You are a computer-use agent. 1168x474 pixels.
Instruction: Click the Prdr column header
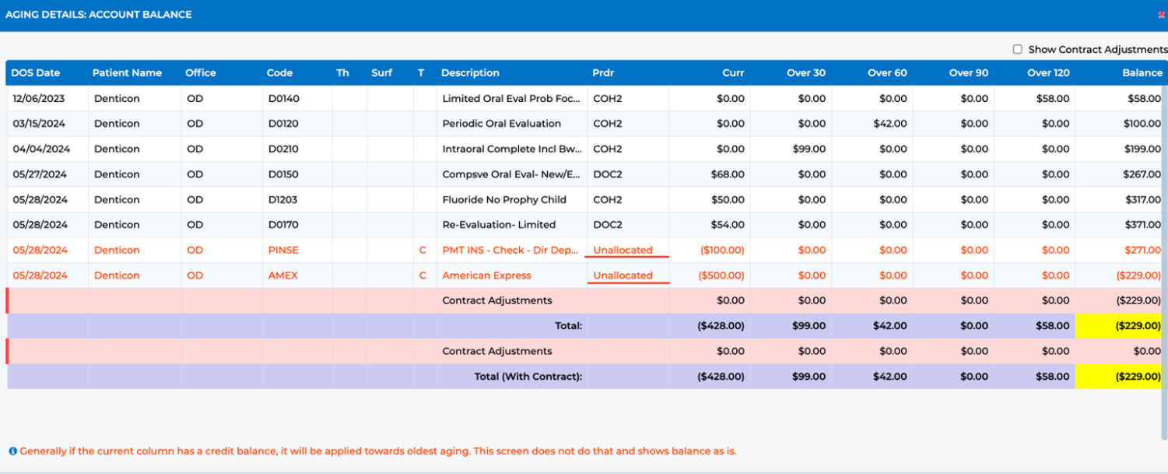coord(603,72)
